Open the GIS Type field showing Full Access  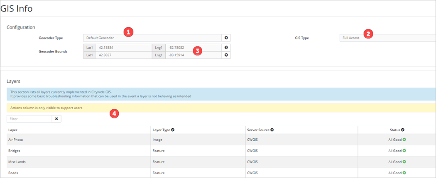pyautogui.click(x=386, y=38)
